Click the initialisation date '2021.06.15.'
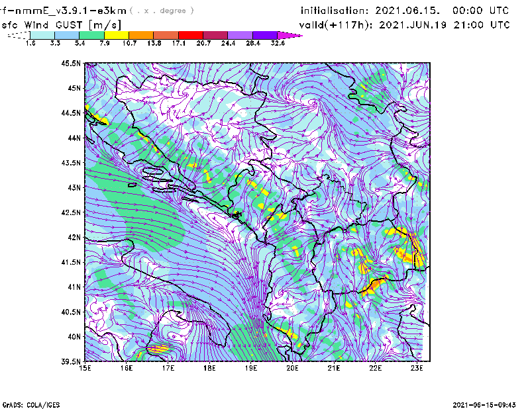This screenshot has height=409, width=530. click(x=407, y=11)
